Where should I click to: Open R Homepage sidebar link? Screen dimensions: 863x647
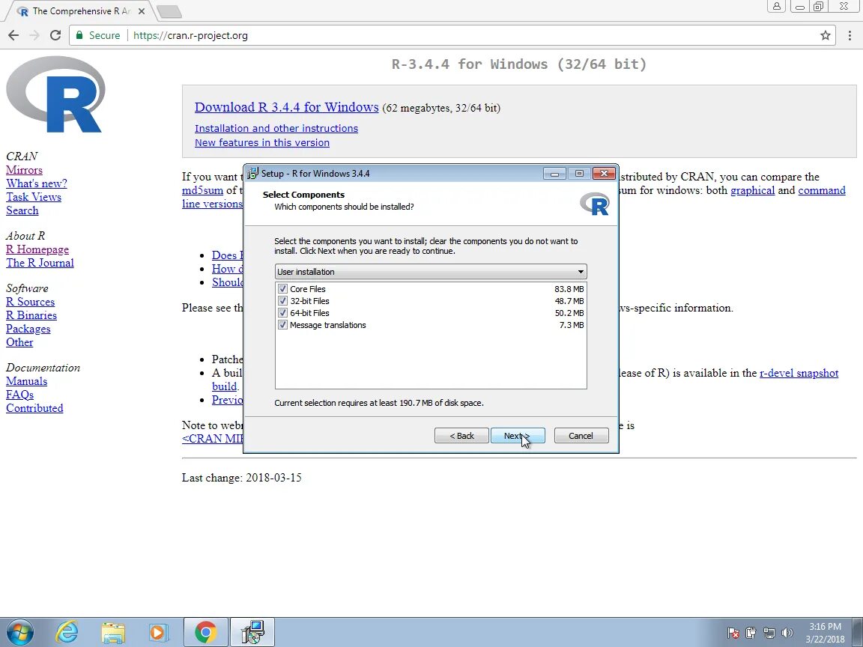[37, 250]
